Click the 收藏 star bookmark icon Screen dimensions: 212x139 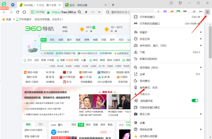[x=4, y=20]
